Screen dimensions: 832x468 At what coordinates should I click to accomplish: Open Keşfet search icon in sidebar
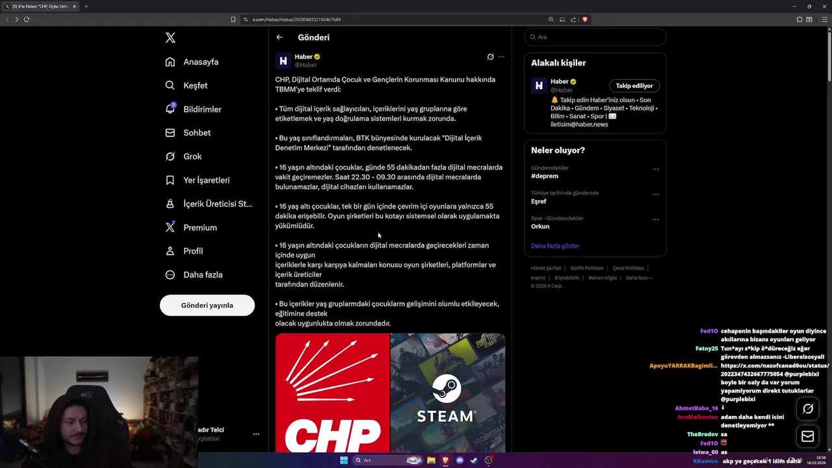(x=170, y=85)
